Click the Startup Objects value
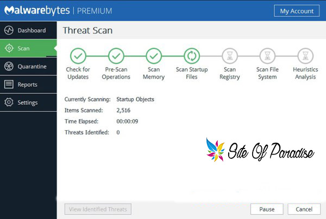The width and height of the screenshot is (326, 219). pos(135,99)
